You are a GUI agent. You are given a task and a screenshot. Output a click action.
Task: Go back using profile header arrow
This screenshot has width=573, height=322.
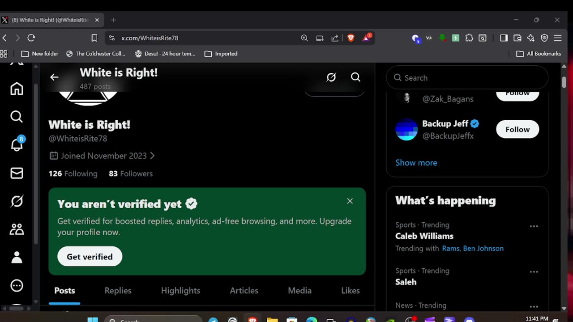54,77
